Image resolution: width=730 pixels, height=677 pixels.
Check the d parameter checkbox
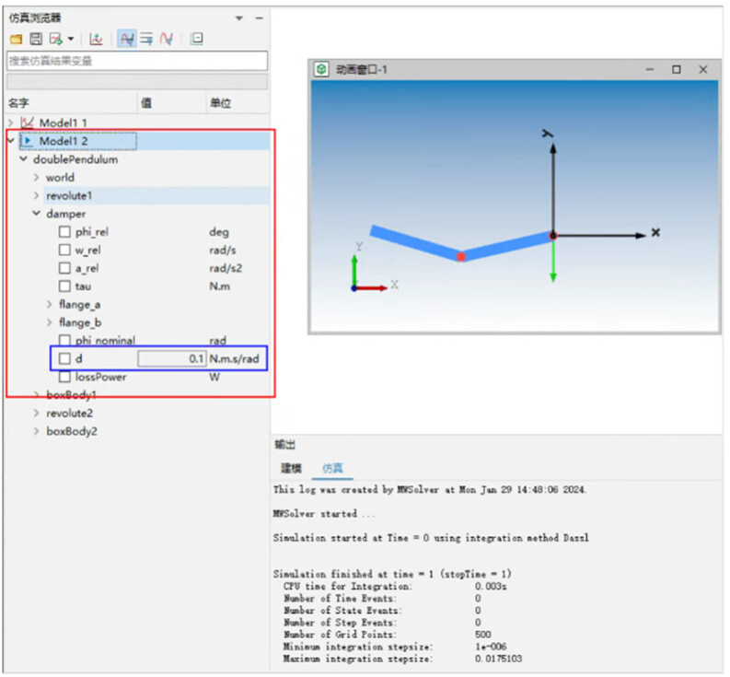[x=64, y=359]
